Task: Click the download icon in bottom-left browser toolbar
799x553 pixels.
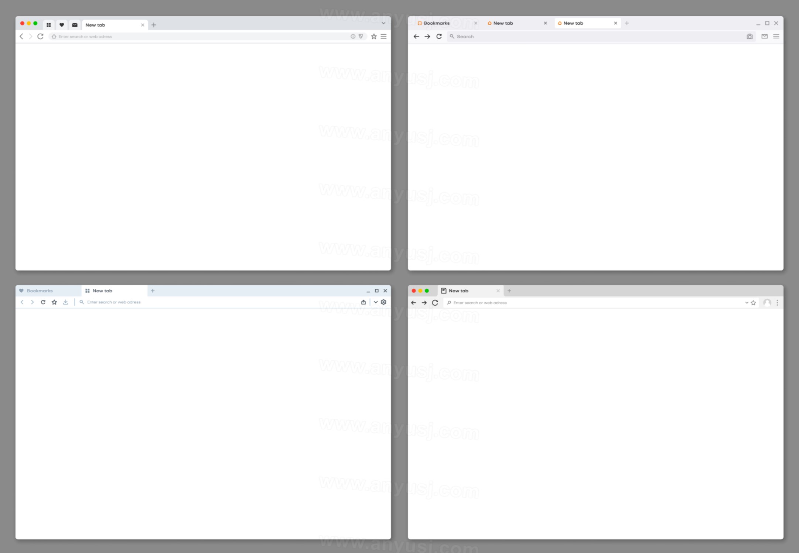Action: pyautogui.click(x=64, y=302)
